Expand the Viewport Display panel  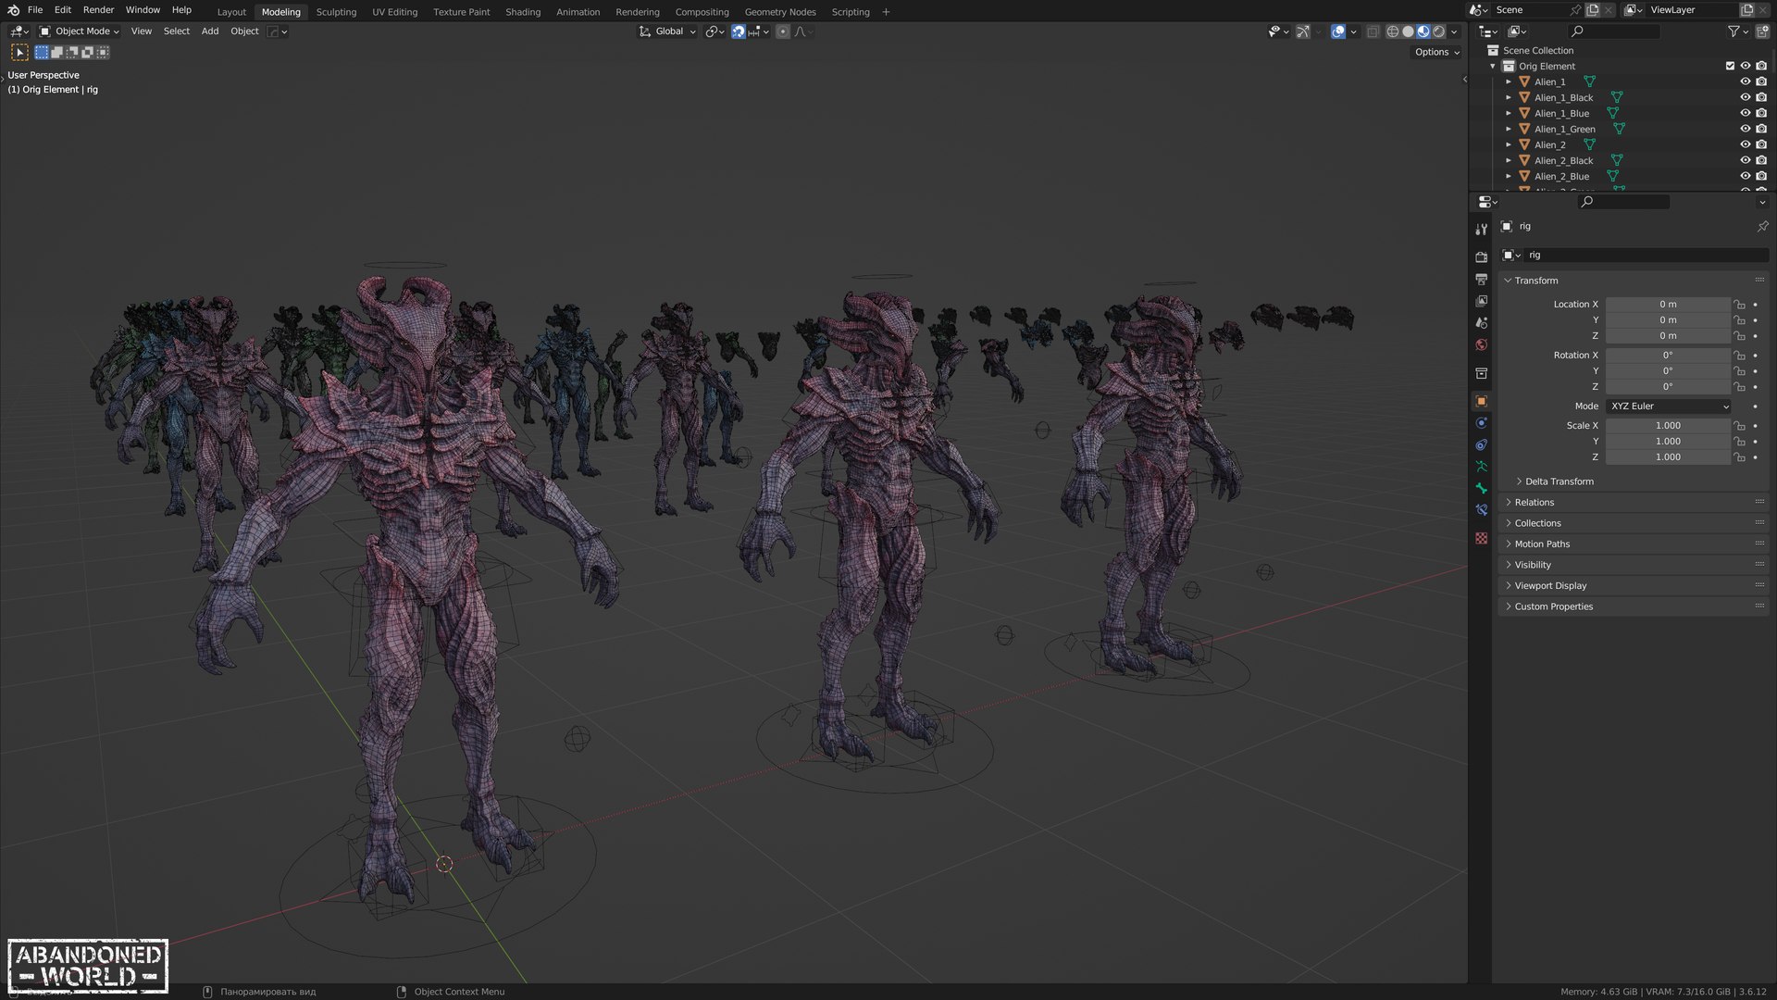click(x=1549, y=586)
